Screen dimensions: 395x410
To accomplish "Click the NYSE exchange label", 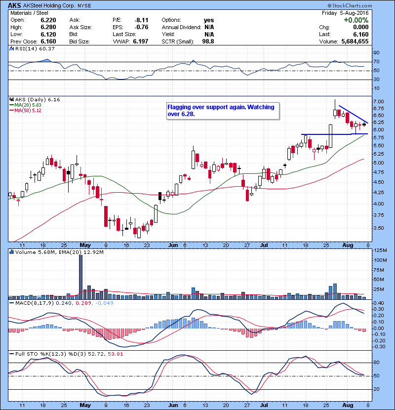I will click(x=84, y=6).
